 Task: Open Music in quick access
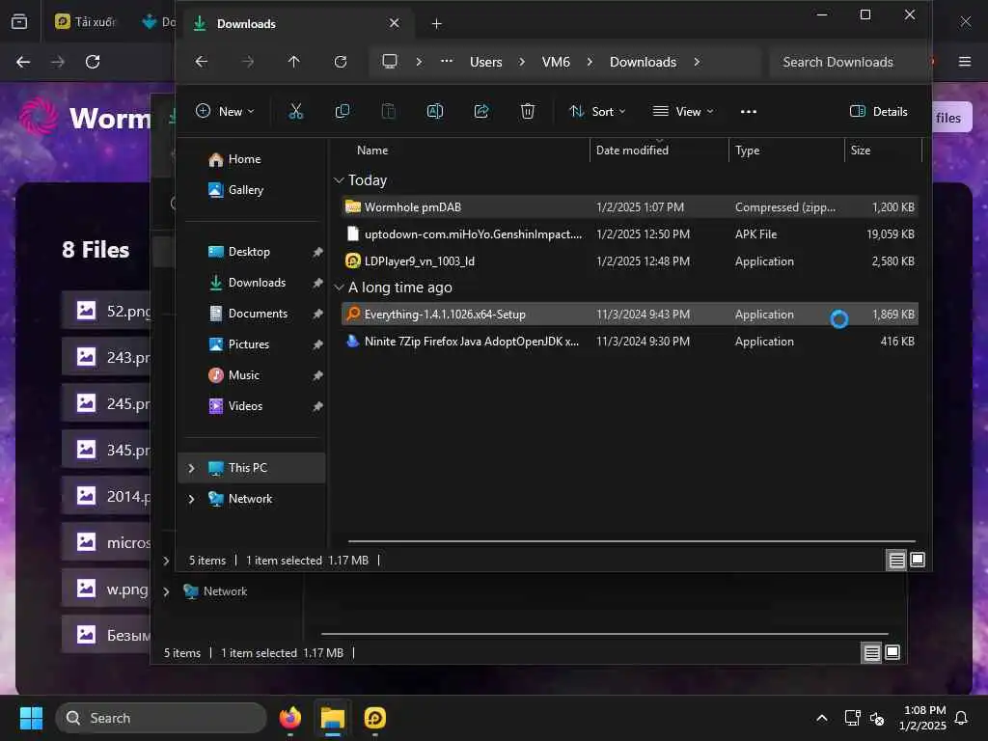click(x=243, y=375)
